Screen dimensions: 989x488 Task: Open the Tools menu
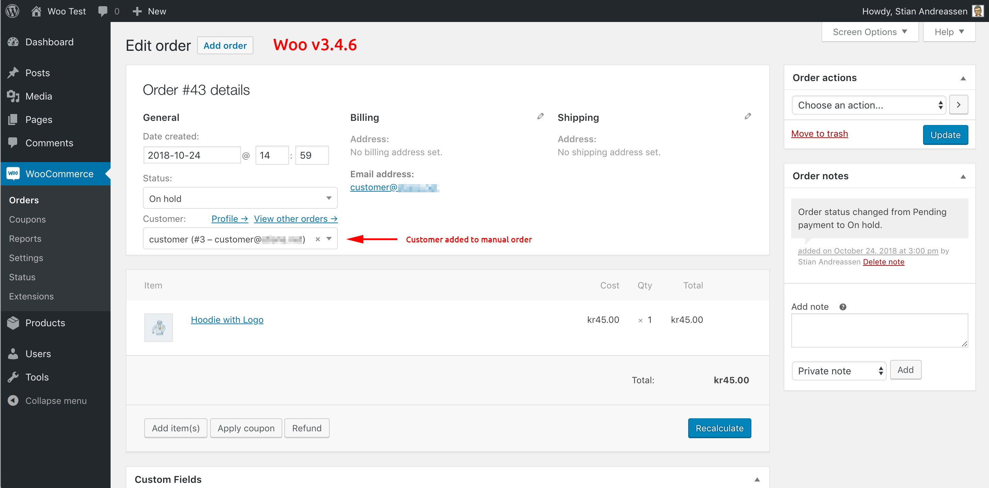click(56, 377)
